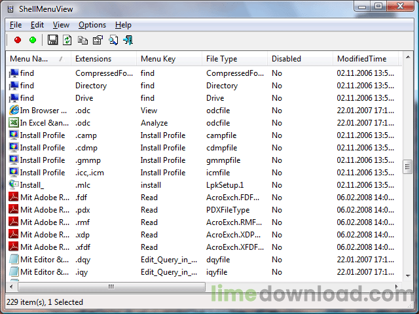The height and width of the screenshot is (314, 419).
Task: Click the Copy Selected Items icon
Action: (x=82, y=40)
